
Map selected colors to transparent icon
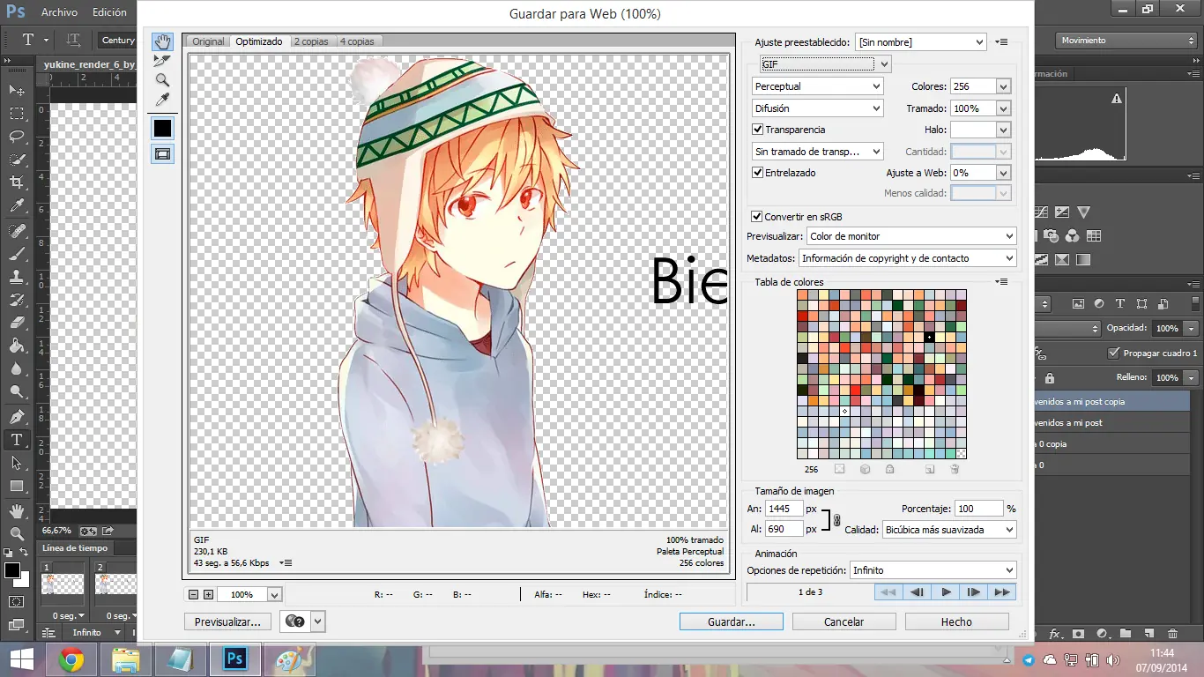click(x=840, y=470)
